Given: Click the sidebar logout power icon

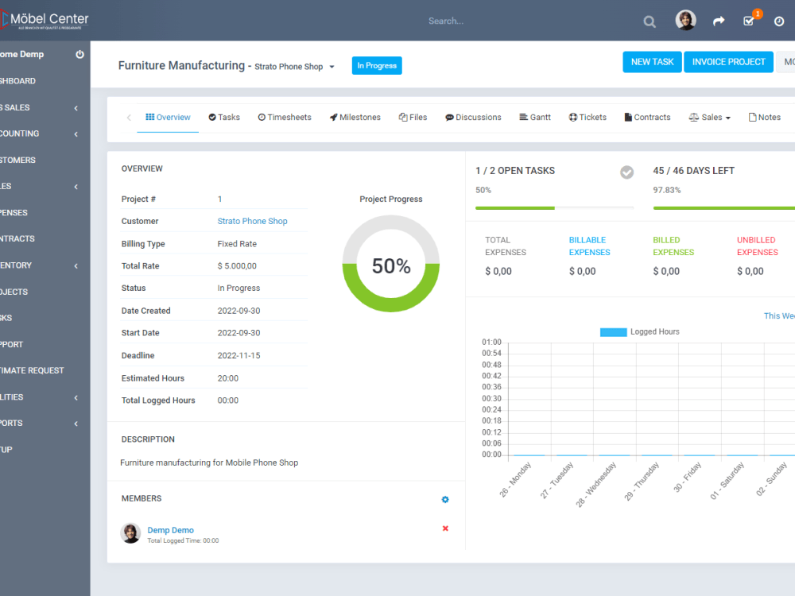Looking at the screenshot, I should (x=79, y=54).
